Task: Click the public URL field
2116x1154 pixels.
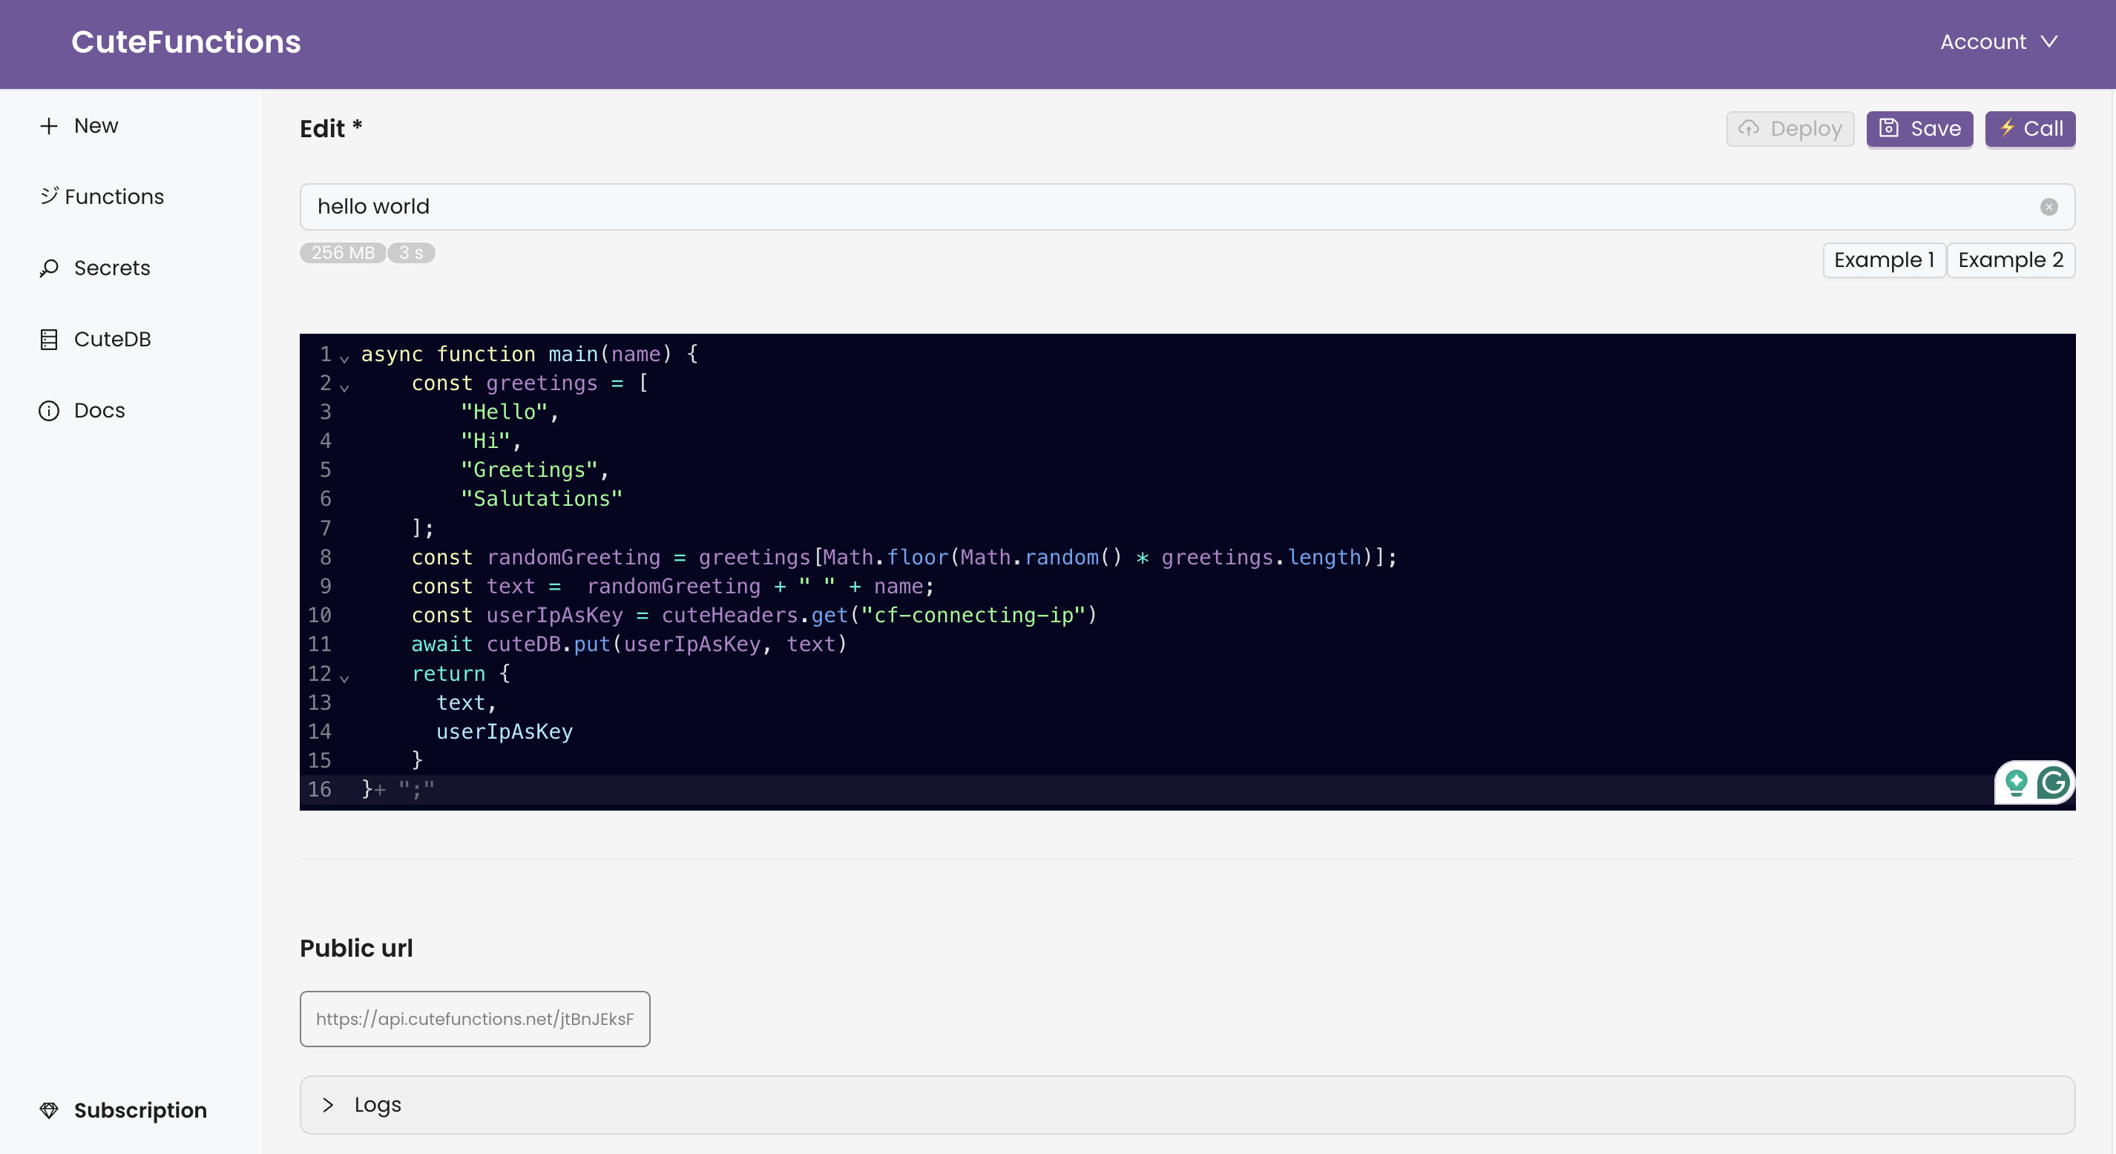Action: pyautogui.click(x=474, y=1018)
